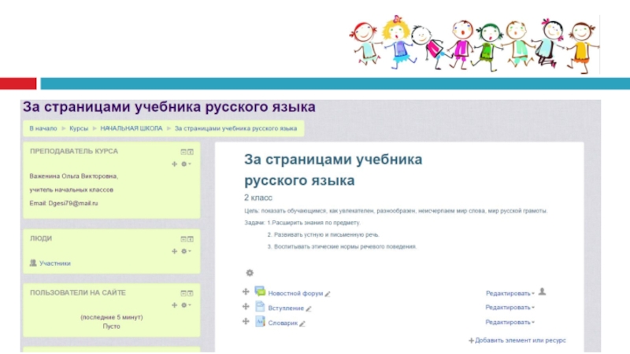This screenshot has width=630, height=354.
Task: Click the children cartoon banner image
Action: [475, 44]
